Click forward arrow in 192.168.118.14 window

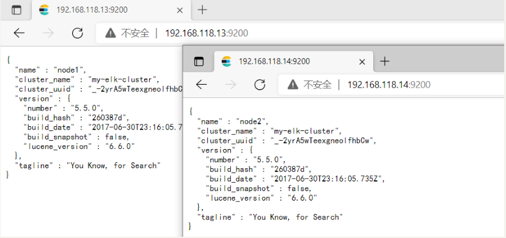tap(231, 85)
